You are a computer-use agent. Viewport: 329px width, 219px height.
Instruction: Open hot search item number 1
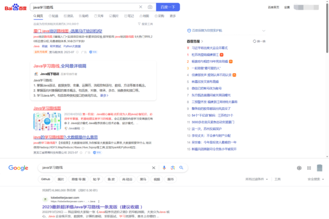pyautogui.click(x=205, y=55)
